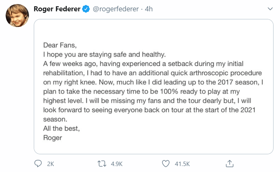Open the Roger Federer display name link
280x172 pixels.
57,9
